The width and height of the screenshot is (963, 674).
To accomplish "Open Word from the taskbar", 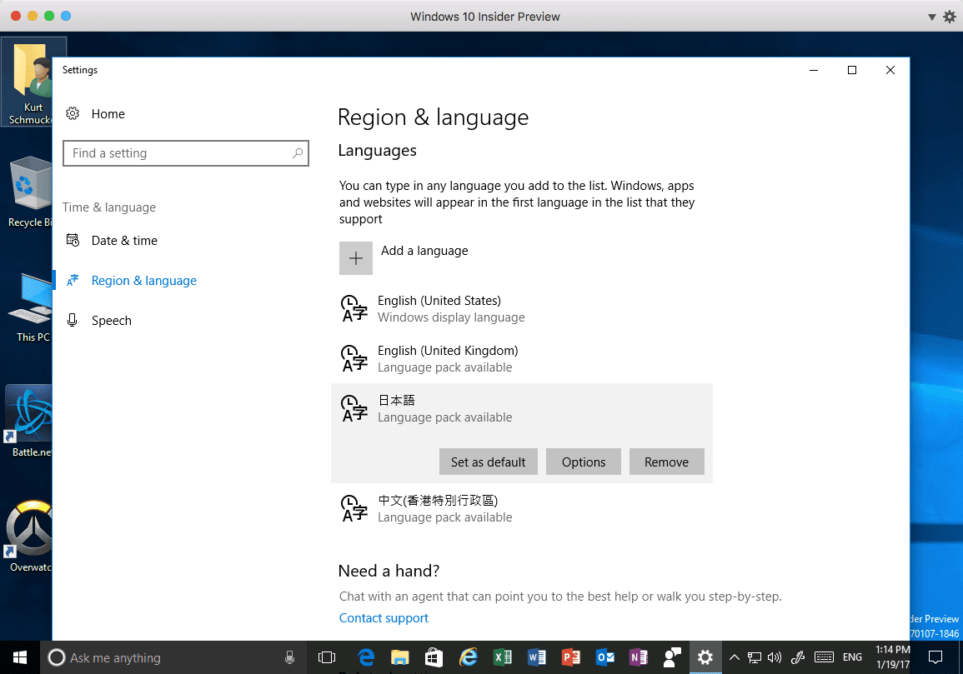I will tap(537, 657).
